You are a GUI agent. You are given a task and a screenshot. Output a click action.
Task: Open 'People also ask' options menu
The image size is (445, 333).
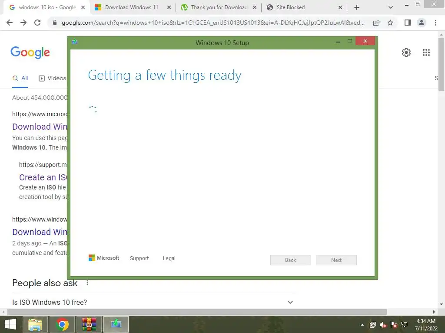point(87,283)
